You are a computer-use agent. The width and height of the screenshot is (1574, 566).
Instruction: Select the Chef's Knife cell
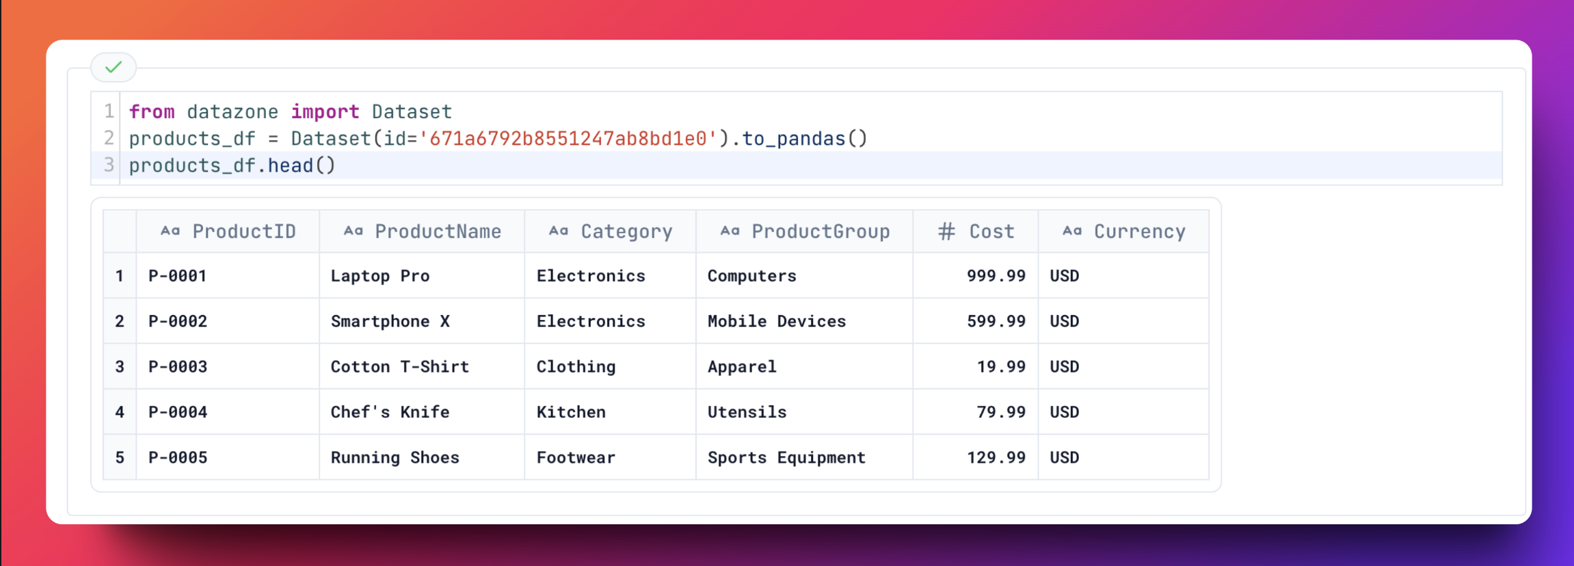422,412
